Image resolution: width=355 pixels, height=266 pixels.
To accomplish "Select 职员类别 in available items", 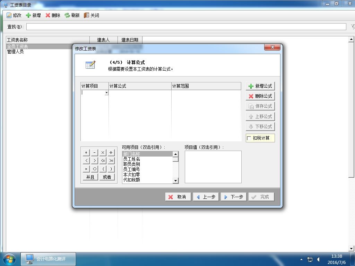I will pos(148,164).
